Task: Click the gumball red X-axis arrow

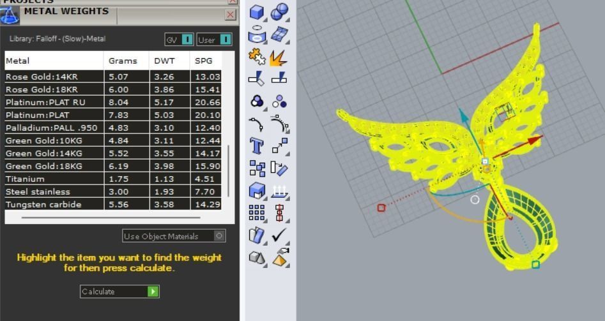Action: pos(535,140)
